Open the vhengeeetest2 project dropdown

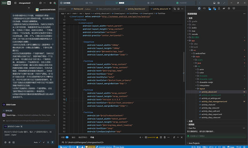26,3
